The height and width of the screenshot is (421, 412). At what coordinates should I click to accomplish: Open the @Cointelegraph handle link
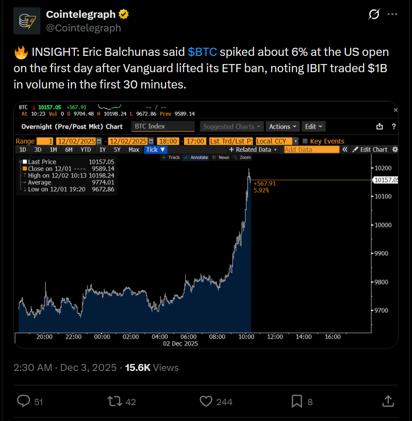tap(83, 28)
